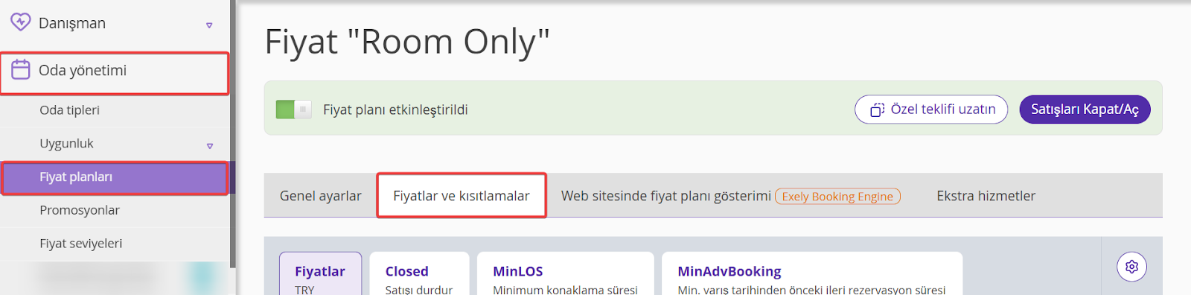Click Özel teklifi uzatın button
The image size is (1191, 295).
pos(931,110)
